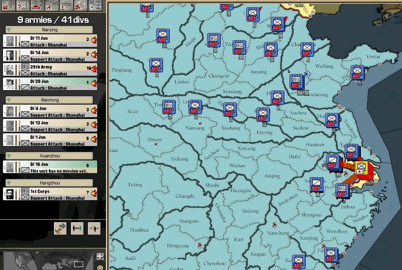Select the Hefei province on the map
Image resolution: width=402 pixels, height=270 pixels.
point(294,157)
